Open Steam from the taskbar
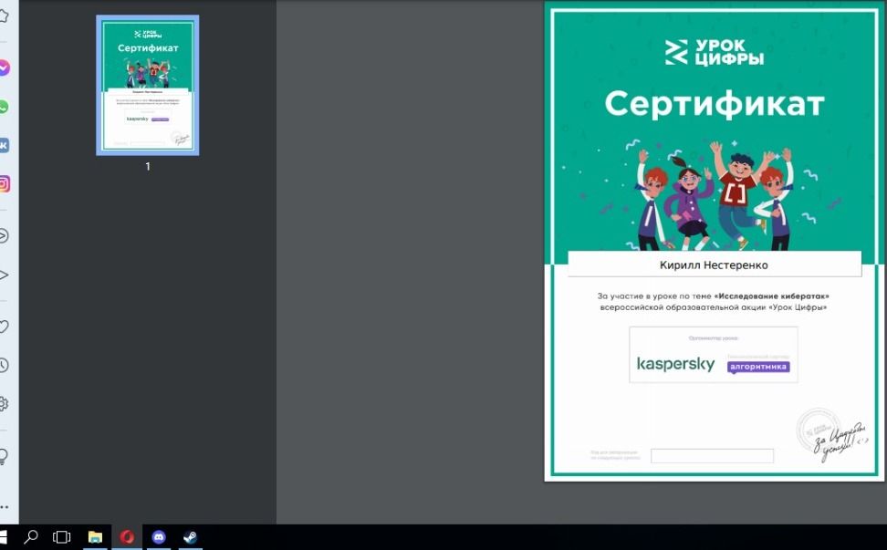The image size is (887, 550). click(x=190, y=536)
